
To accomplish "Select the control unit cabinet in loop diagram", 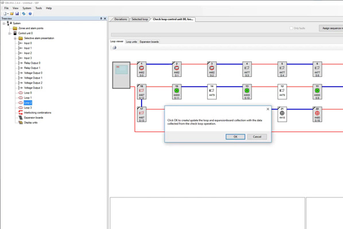I will [122, 75].
